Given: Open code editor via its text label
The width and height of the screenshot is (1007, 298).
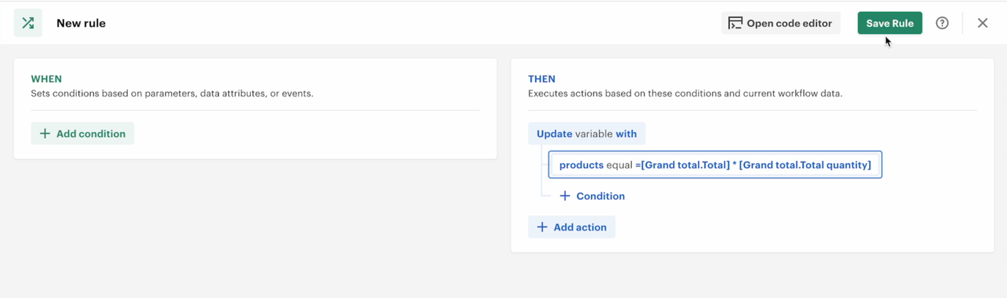Looking at the screenshot, I should [x=789, y=23].
